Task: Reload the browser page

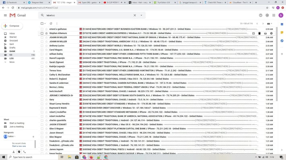Action: pos(13,8)
